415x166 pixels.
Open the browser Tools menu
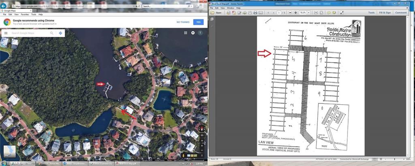point(34,15)
